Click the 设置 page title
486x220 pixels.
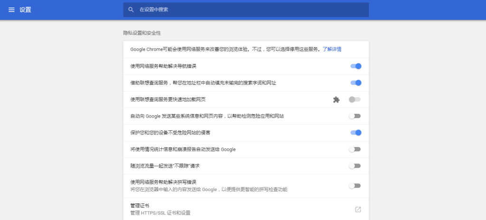[26, 9]
